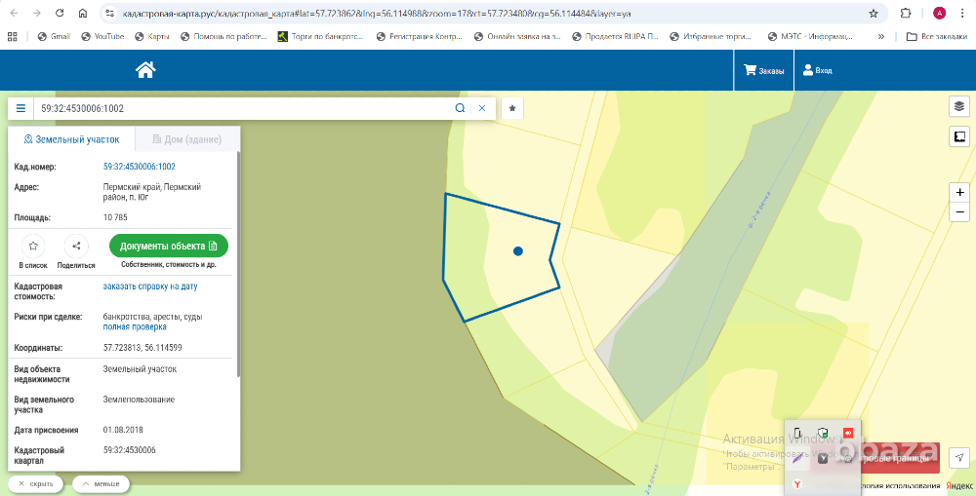Clear the cadastral number search field

click(x=481, y=108)
